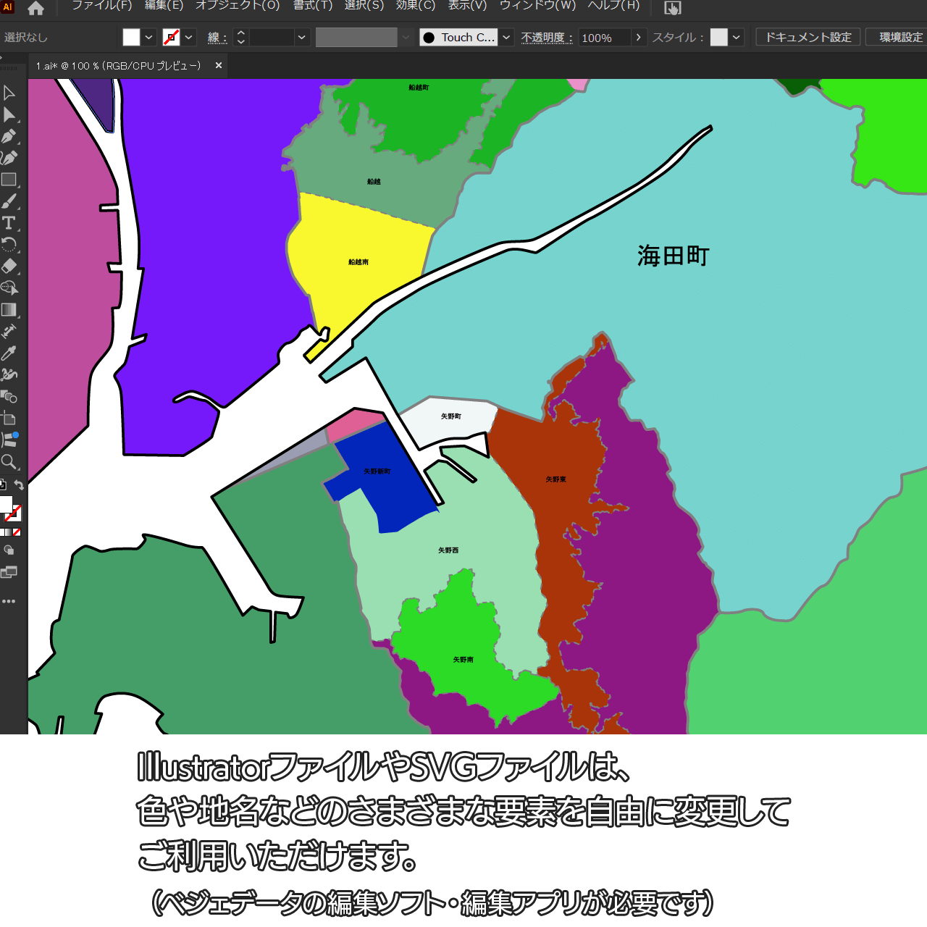Pick the Rectangle tool
The width and height of the screenshot is (927, 927).
(x=9, y=180)
